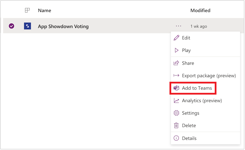Click the App Showdown Voting app icon
Screen dimensions: 245x150
click(27, 26)
